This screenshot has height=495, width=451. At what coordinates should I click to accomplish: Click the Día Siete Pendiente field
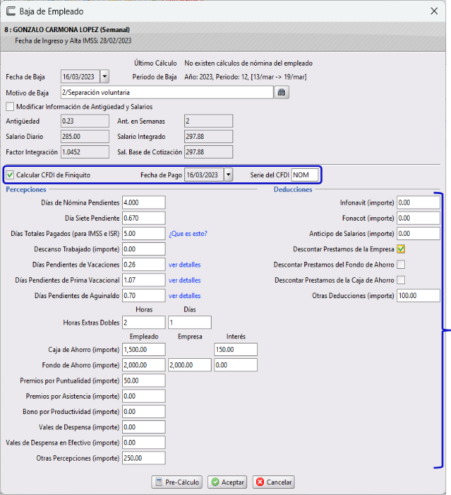144,218
